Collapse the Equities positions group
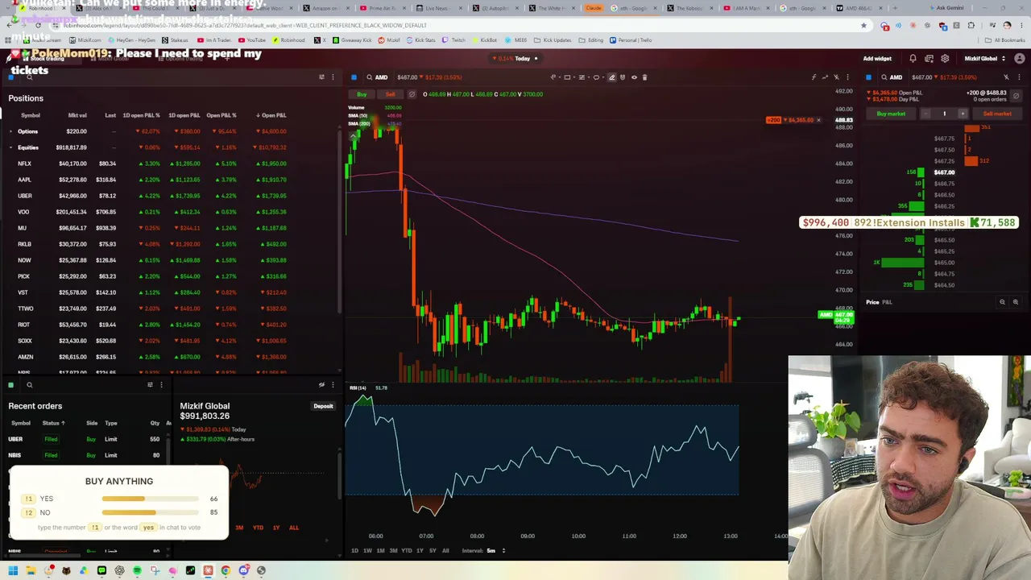Screen dimensions: 1031x580 10,147
